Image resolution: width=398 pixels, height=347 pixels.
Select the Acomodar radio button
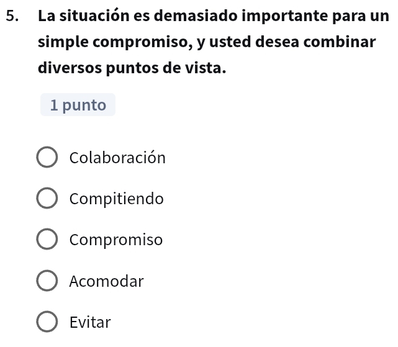(47, 281)
